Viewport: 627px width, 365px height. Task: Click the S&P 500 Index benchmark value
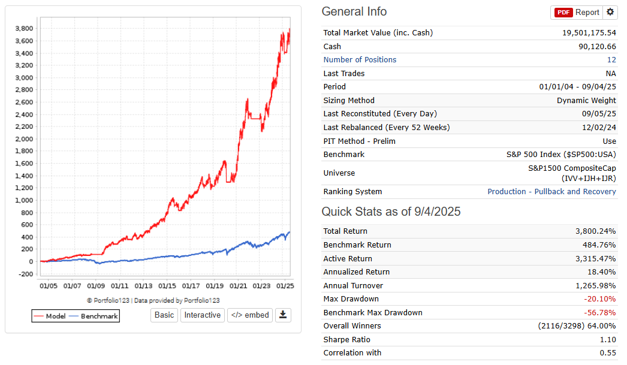pos(561,155)
